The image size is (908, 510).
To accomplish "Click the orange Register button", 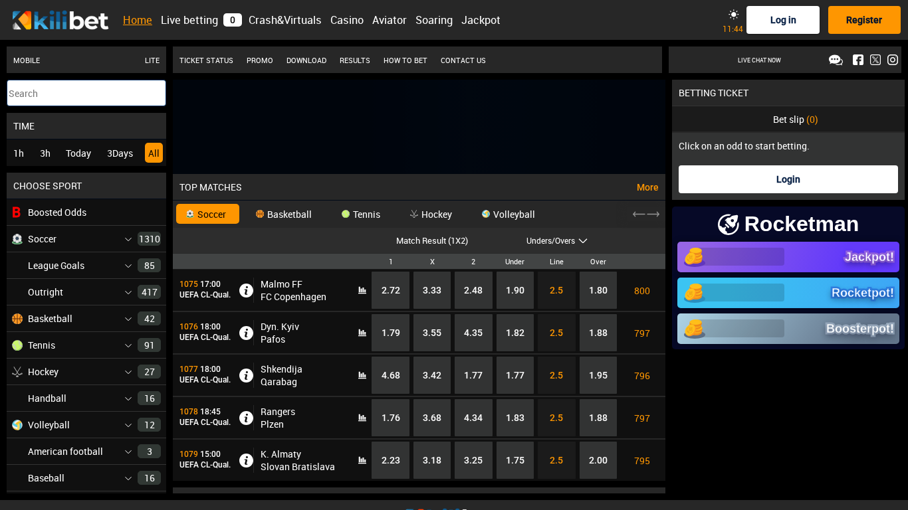I will (x=863, y=20).
